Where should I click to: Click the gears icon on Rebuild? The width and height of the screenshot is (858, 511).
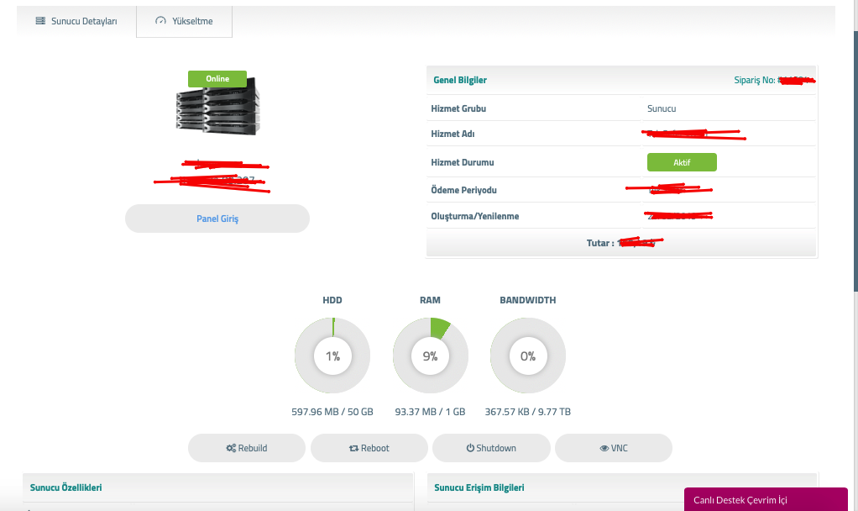tap(231, 448)
